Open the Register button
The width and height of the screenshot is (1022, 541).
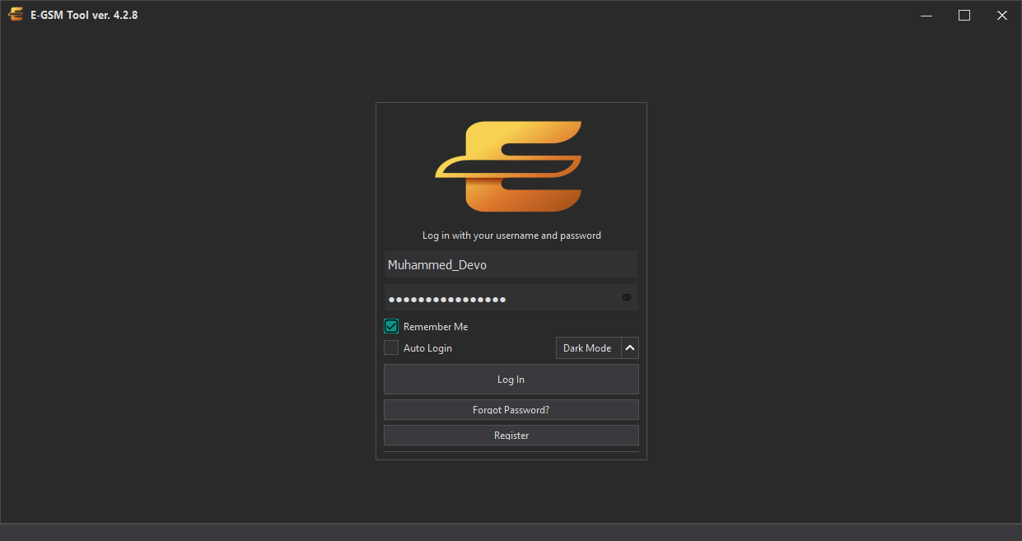(511, 436)
